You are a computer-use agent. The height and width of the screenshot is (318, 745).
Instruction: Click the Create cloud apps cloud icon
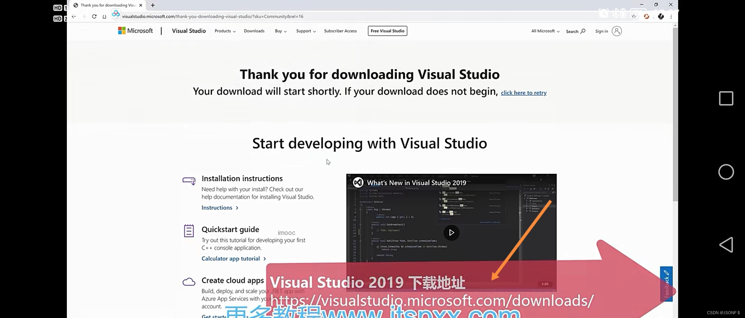click(x=189, y=282)
